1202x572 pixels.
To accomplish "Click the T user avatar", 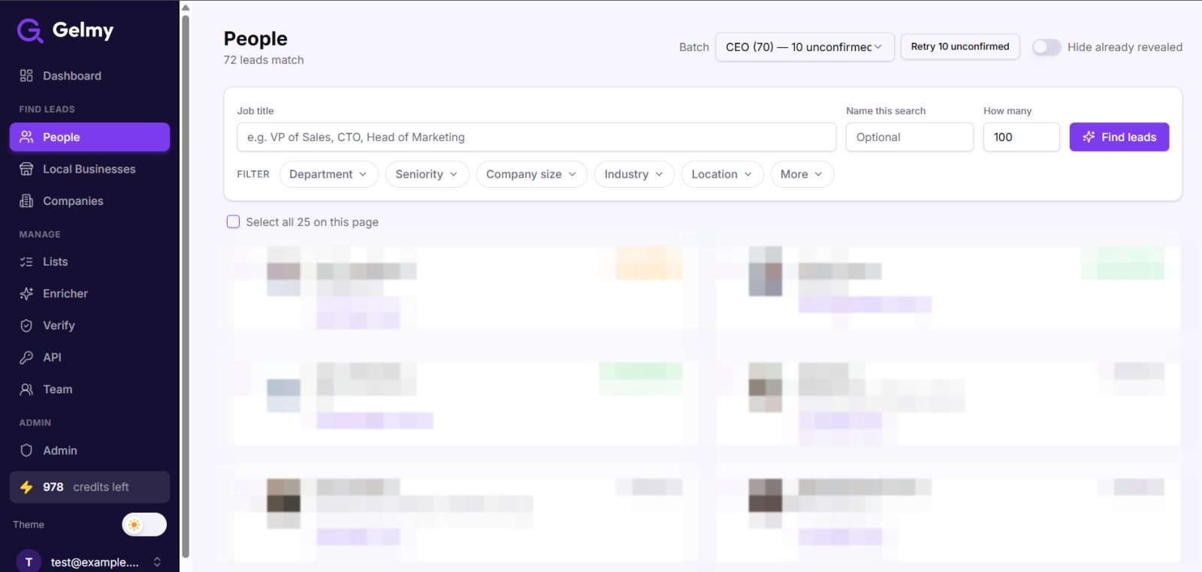I will coord(29,561).
